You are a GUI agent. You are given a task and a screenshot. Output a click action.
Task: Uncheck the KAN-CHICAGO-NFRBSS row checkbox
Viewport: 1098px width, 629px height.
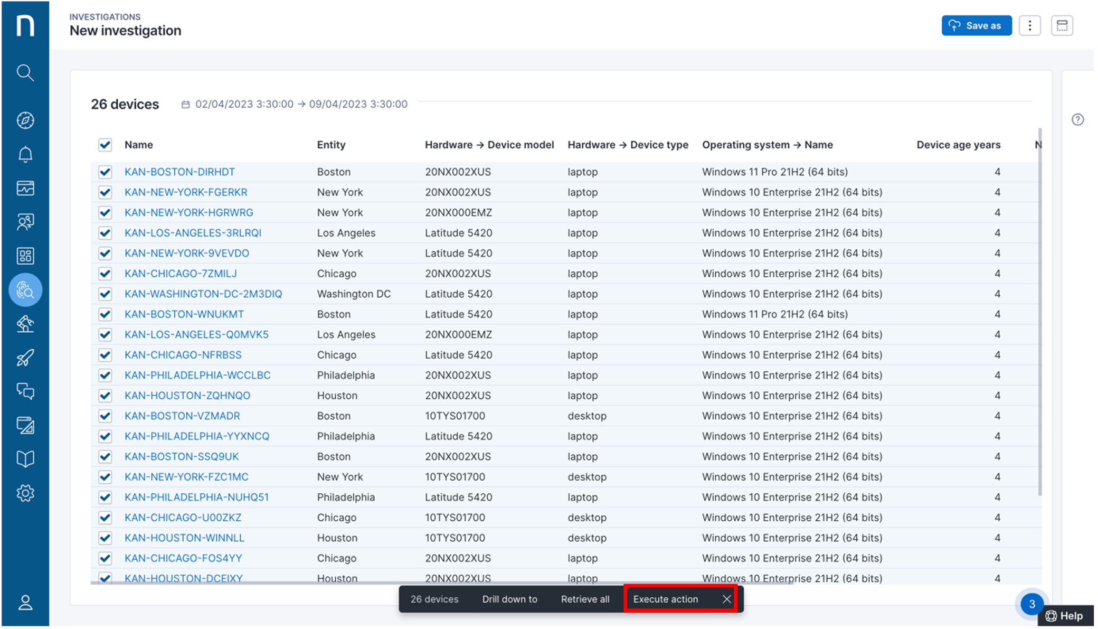(105, 355)
